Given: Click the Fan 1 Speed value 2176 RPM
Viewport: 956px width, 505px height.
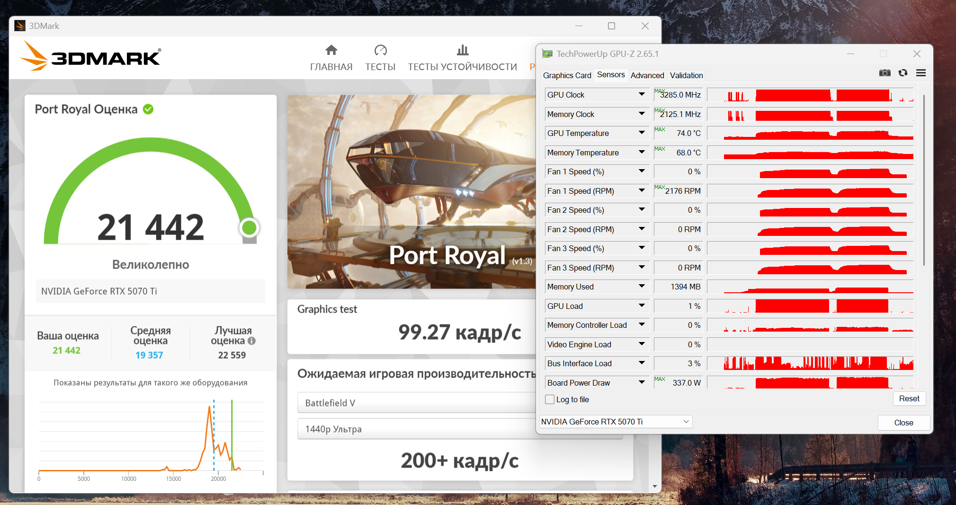Looking at the screenshot, I should point(678,191).
